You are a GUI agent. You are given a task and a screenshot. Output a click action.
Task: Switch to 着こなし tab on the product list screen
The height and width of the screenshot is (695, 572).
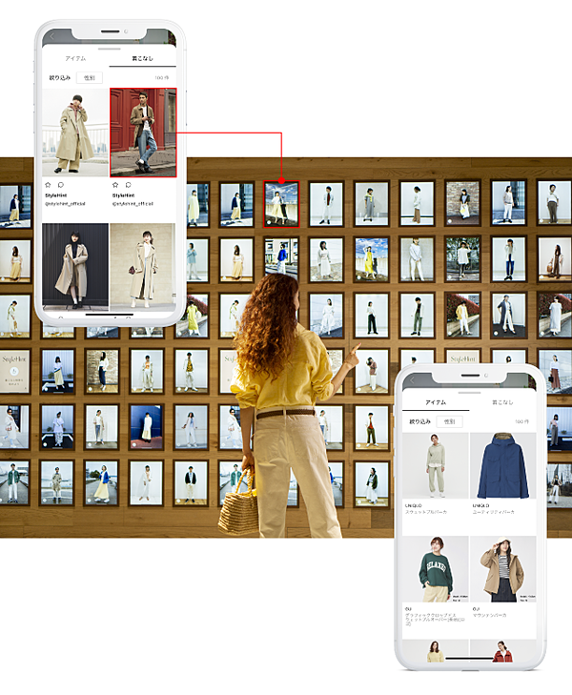(x=501, y=402)
